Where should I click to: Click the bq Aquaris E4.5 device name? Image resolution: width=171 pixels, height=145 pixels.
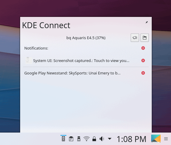tap(86, 38)
